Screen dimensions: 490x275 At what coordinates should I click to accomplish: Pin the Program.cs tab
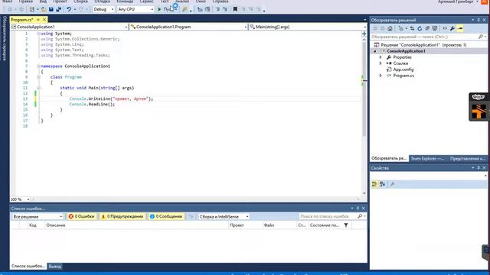38,20
